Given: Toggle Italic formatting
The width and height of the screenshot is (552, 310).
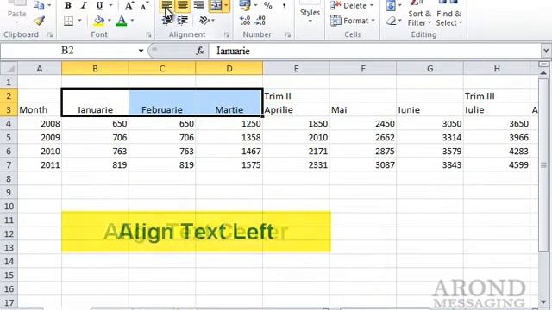Looking at the screenshot, I should coord(84,6).
